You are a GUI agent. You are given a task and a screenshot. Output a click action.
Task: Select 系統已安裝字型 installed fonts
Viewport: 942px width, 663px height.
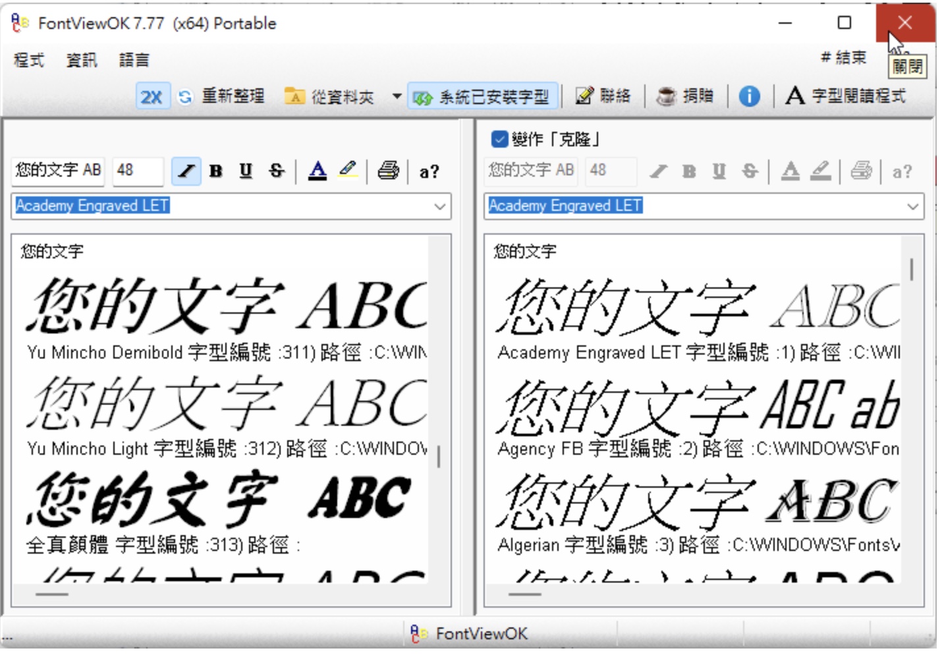483,97
